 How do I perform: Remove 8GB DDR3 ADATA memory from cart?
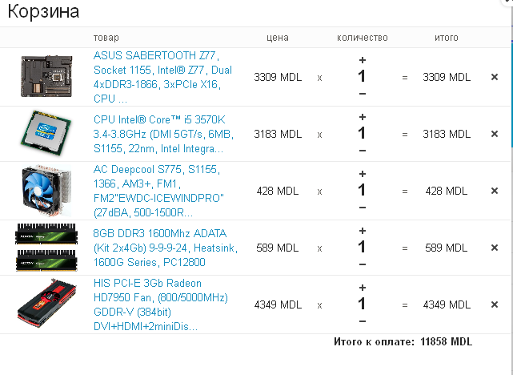[x=495, y=248]
